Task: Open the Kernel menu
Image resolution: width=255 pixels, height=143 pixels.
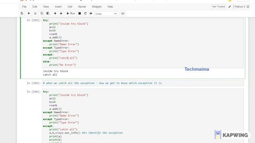Action: (x=82, y=7)
